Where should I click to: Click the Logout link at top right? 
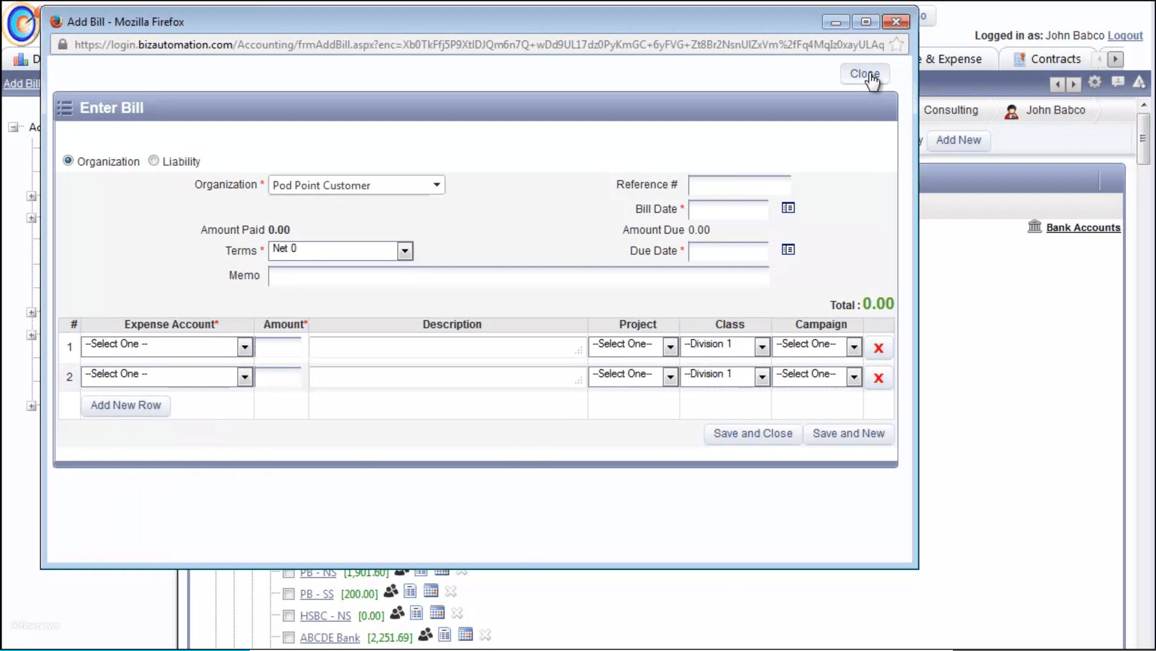[1125, 36]
